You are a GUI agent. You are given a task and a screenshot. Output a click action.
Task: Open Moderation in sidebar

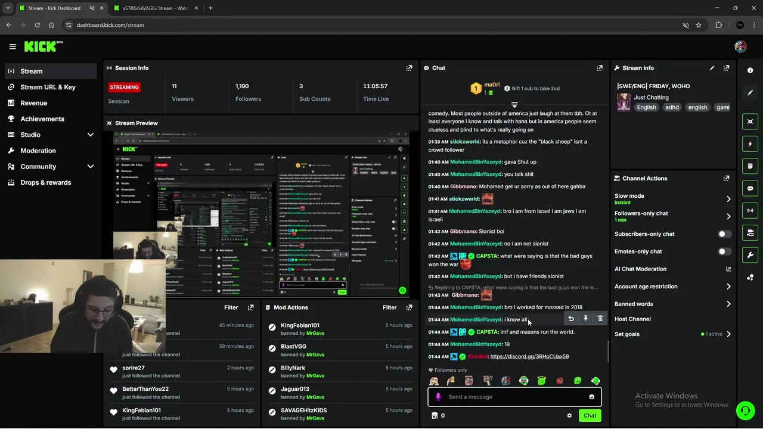tap(51, 151)
